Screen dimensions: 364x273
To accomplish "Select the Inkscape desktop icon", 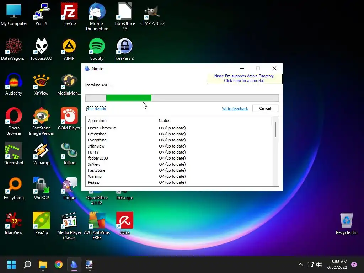I will [x=125, y=196].
